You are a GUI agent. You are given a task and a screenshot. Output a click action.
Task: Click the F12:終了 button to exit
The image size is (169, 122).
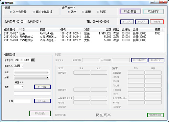(x=153, y=11)
